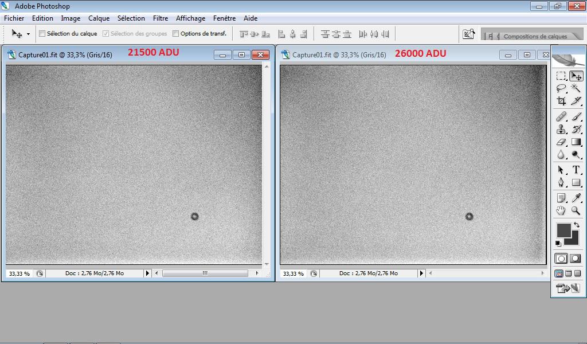Open status bar menu arrow in left document
587x344 pixels.
click(x=147, y=273)
